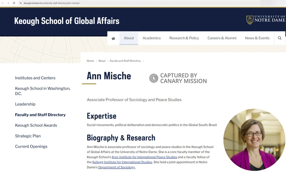
Task: Click the expertise line mentioning Brazil
Action: pyautogui.click(x=152, y=125)
